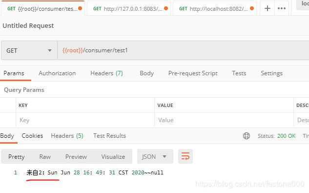Select the Pretty view button
The image size is (309, 193).
pos(17,157)
